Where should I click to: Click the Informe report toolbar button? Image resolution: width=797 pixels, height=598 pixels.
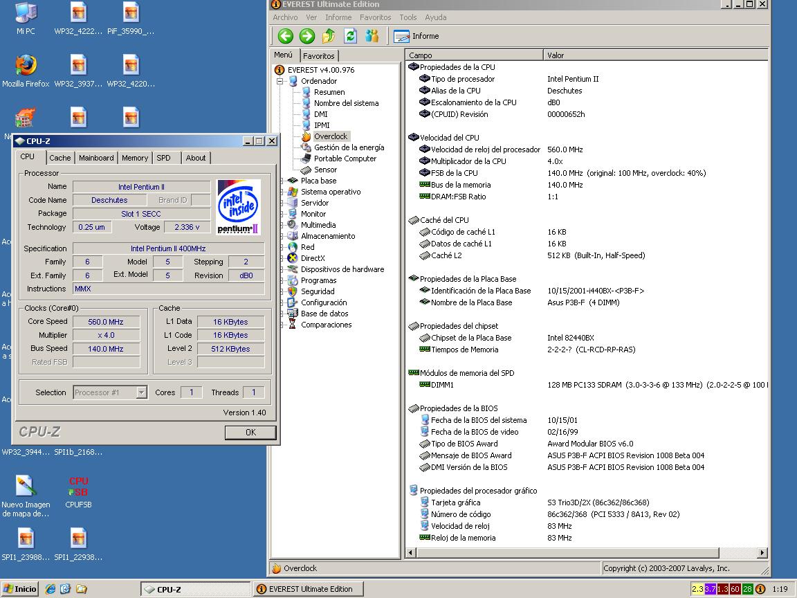pos(416,36)
